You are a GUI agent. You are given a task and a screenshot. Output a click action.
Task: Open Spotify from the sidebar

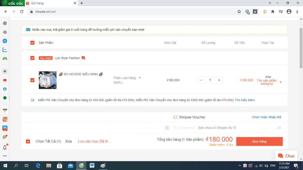[5, 98]
